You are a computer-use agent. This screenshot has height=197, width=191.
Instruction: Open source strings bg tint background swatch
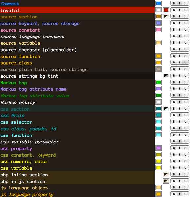tap(166, 76)
